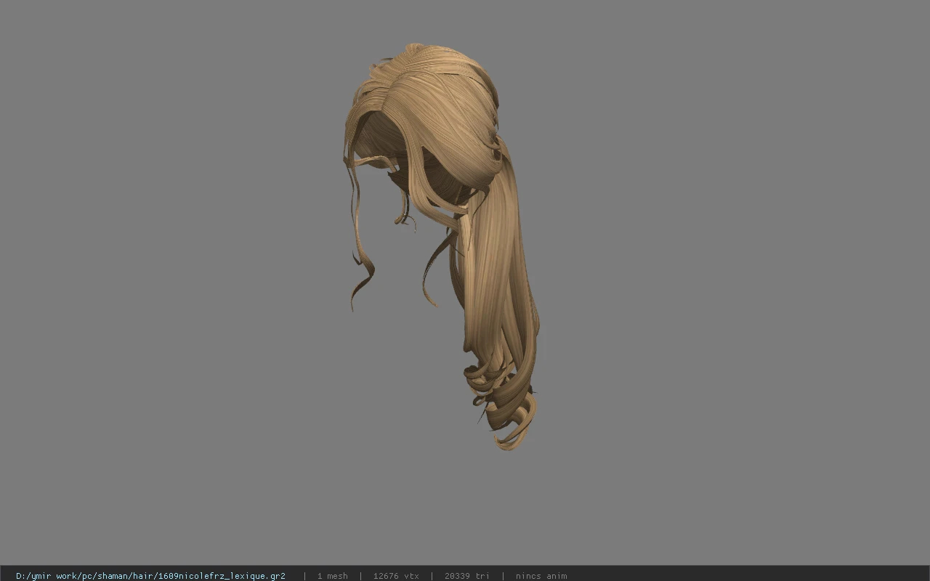Click the "12676 vtx" vertex count

click(x=396, y=576)
